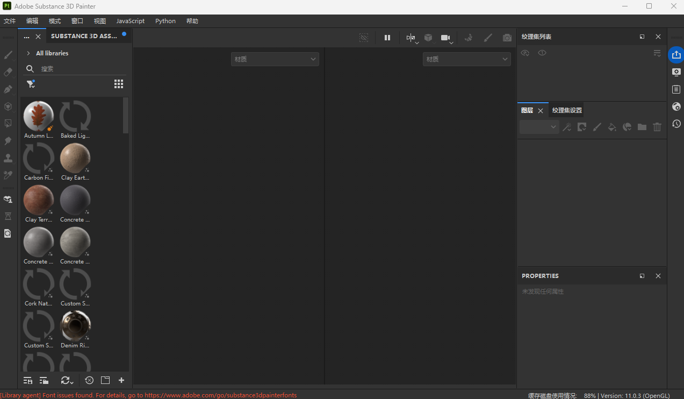Add a paint layer
The image size is (684, 399).
pos(597,127)
